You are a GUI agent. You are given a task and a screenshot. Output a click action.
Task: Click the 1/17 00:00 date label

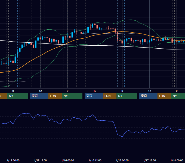pyautogui.click(x=122, y=160)
